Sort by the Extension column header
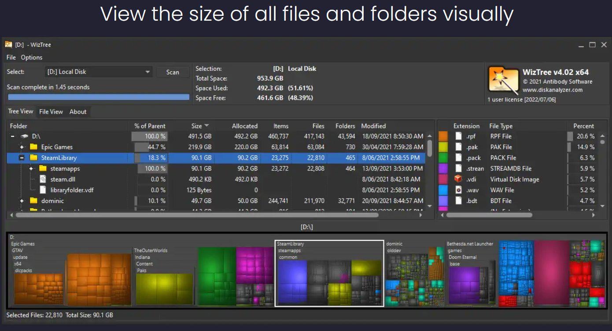612x331 pixels. (466, 126)
